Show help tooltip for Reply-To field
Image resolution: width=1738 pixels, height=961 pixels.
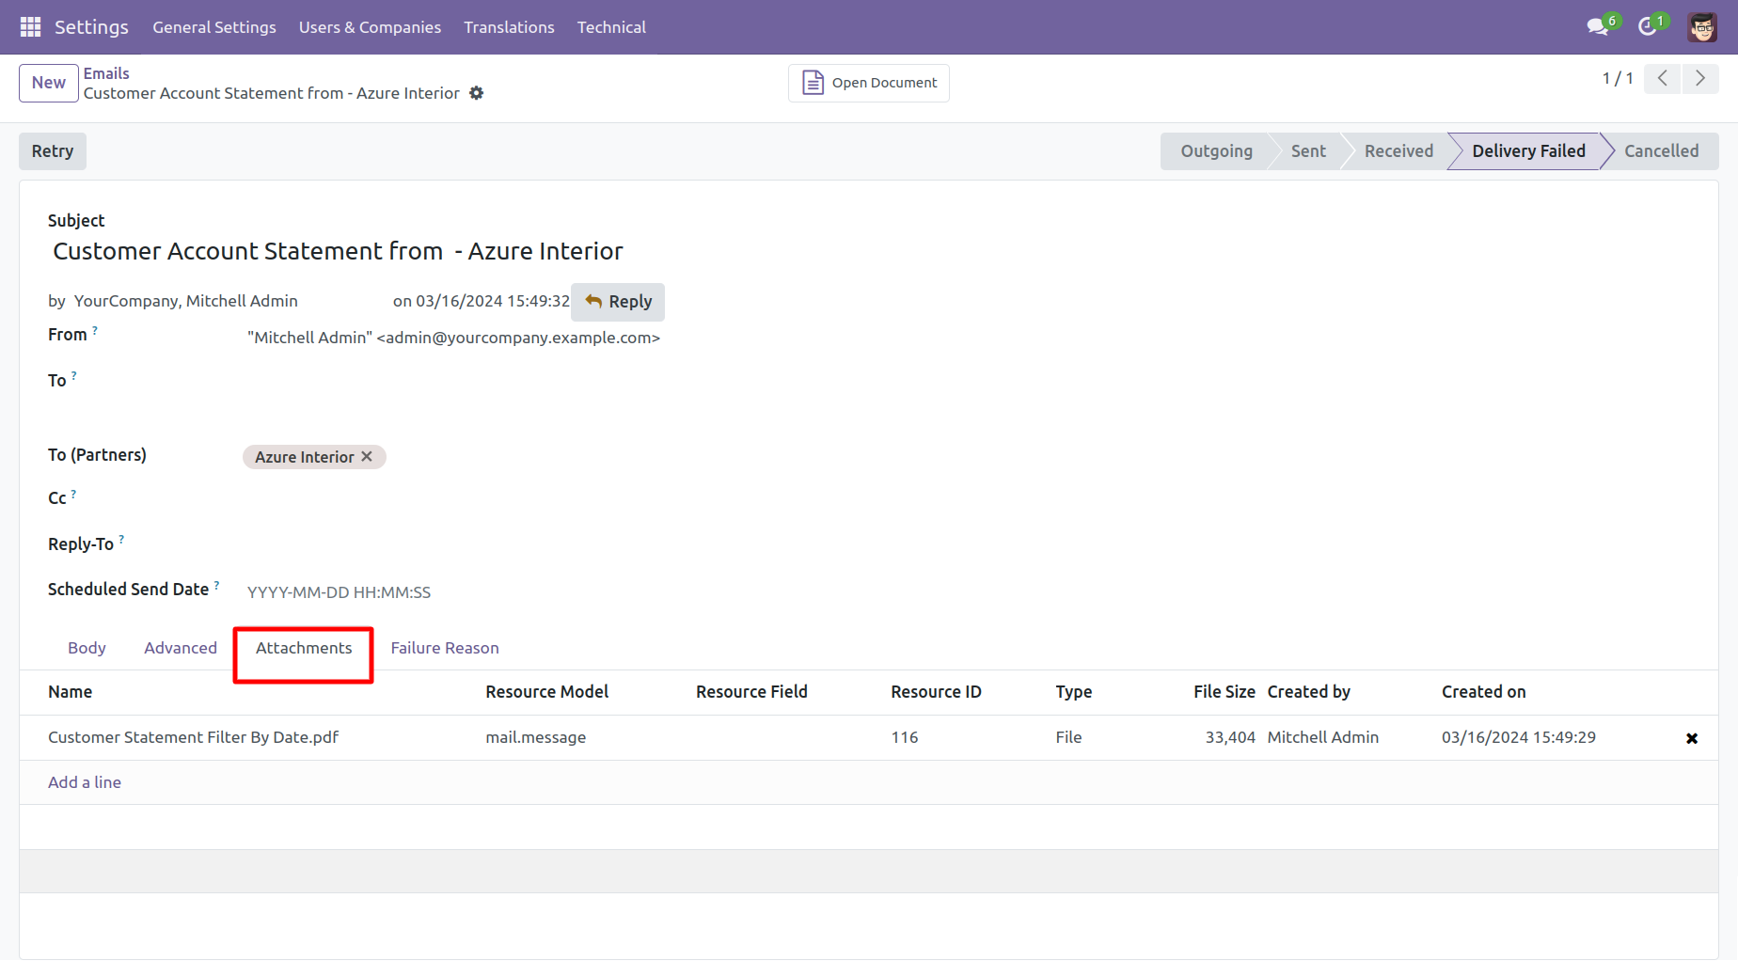click(x=121, y=540)
